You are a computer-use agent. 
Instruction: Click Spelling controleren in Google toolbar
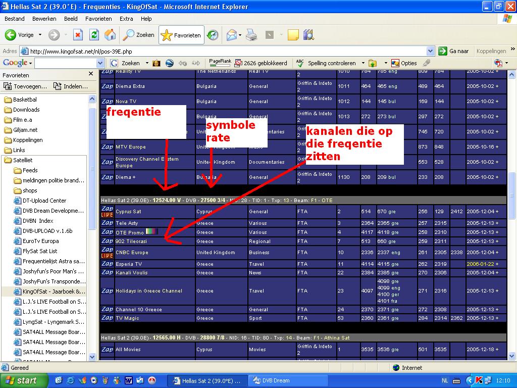pyautogui.click(x=327, y=63)
